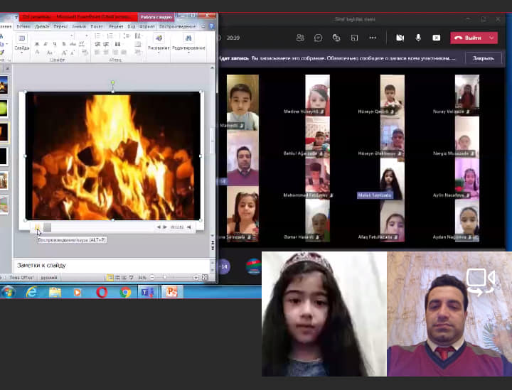Screen dimensions: 512x390
Task: Toggle text shadow in Шрифт group
Action: pyautogui.click(x=64, y=44)
